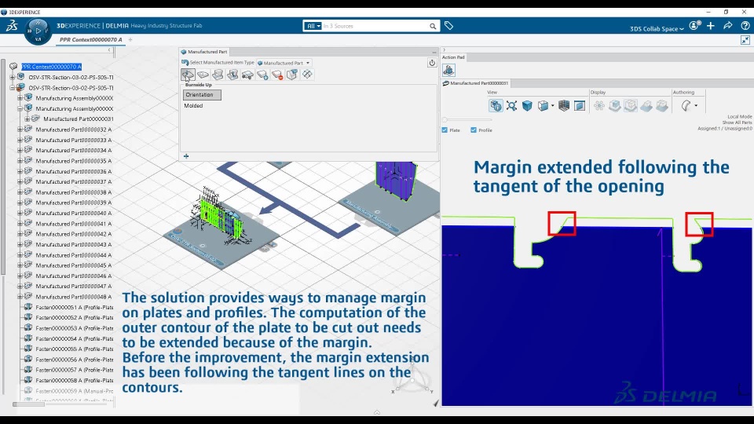Select the Burnside Up plate orientation tool

(188, 75)
